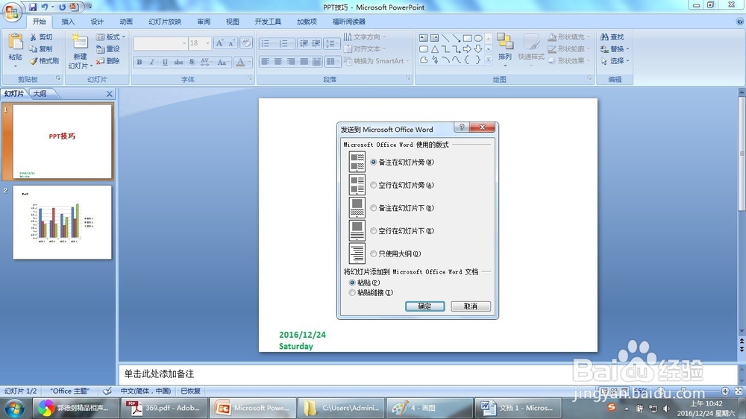Click 转换为 SmartArt button
Screen dimensions: 746x419
(x=376, y=61)
